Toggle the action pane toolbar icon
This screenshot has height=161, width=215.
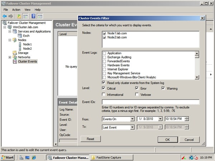pyautogui.click(x=40, y=16)
